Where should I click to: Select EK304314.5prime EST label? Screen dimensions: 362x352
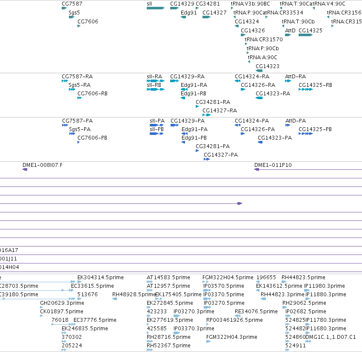point(100,278)
